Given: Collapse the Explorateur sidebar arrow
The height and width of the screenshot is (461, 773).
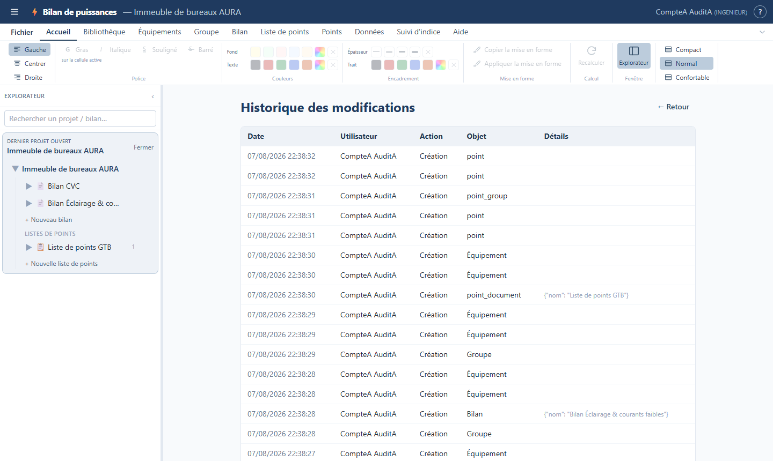Looking at the screenshot, I should pyautogui.click(x=153, y=96).
